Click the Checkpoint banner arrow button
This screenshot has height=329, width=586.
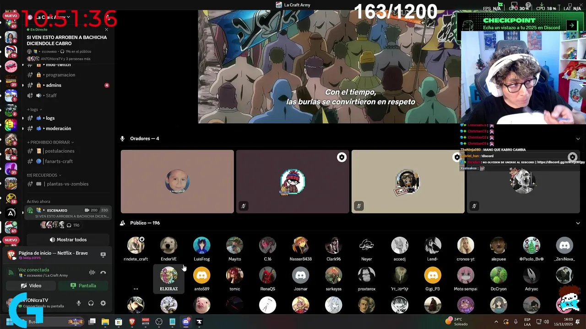[571, 26]
